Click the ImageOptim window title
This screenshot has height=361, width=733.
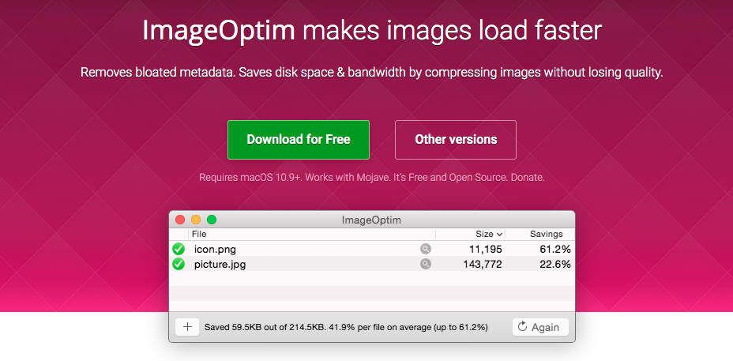click(x=372, y=220)
